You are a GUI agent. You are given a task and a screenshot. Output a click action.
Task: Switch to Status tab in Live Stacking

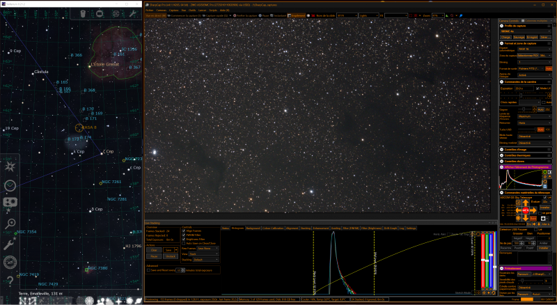[226, 228]
